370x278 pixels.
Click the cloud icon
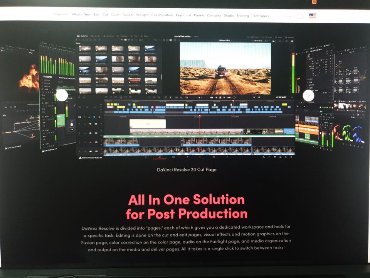point(299,16)
